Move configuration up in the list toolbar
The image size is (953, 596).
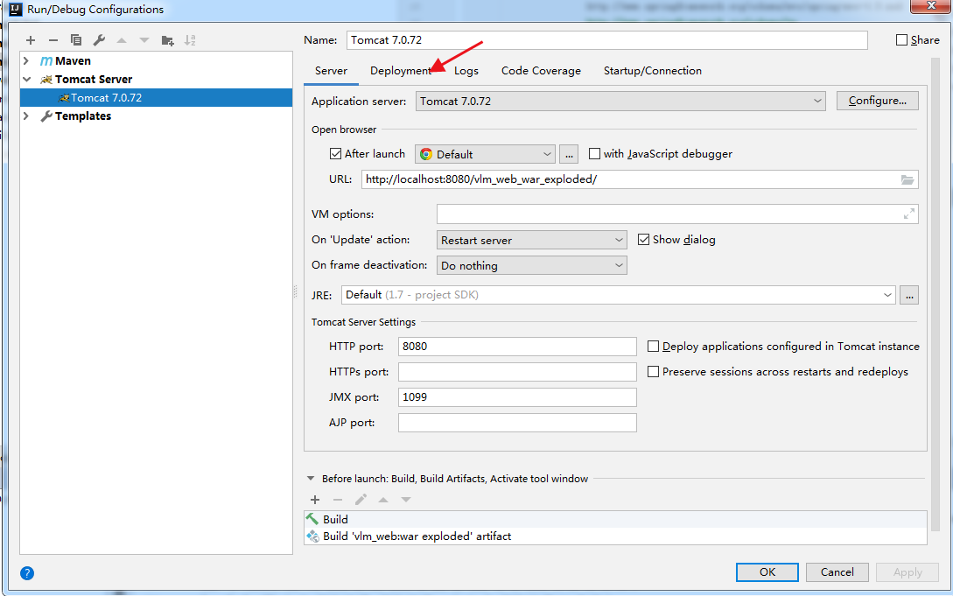click(x=122, y=40)
